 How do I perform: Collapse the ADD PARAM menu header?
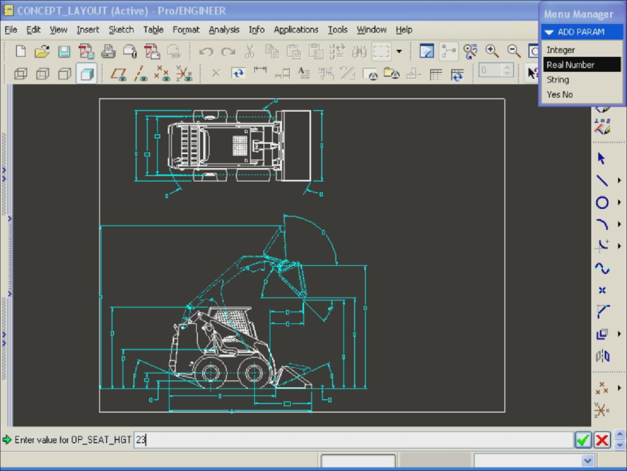click(x=582, y=32)
